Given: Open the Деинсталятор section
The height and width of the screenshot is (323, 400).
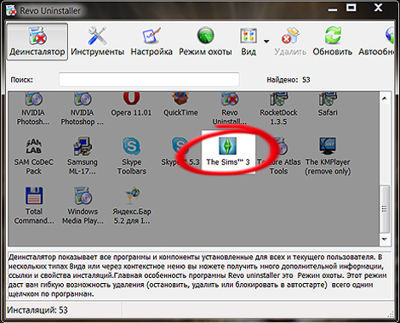Looking at the screenshot, I should pyautogui.click(x=37, y=42).
